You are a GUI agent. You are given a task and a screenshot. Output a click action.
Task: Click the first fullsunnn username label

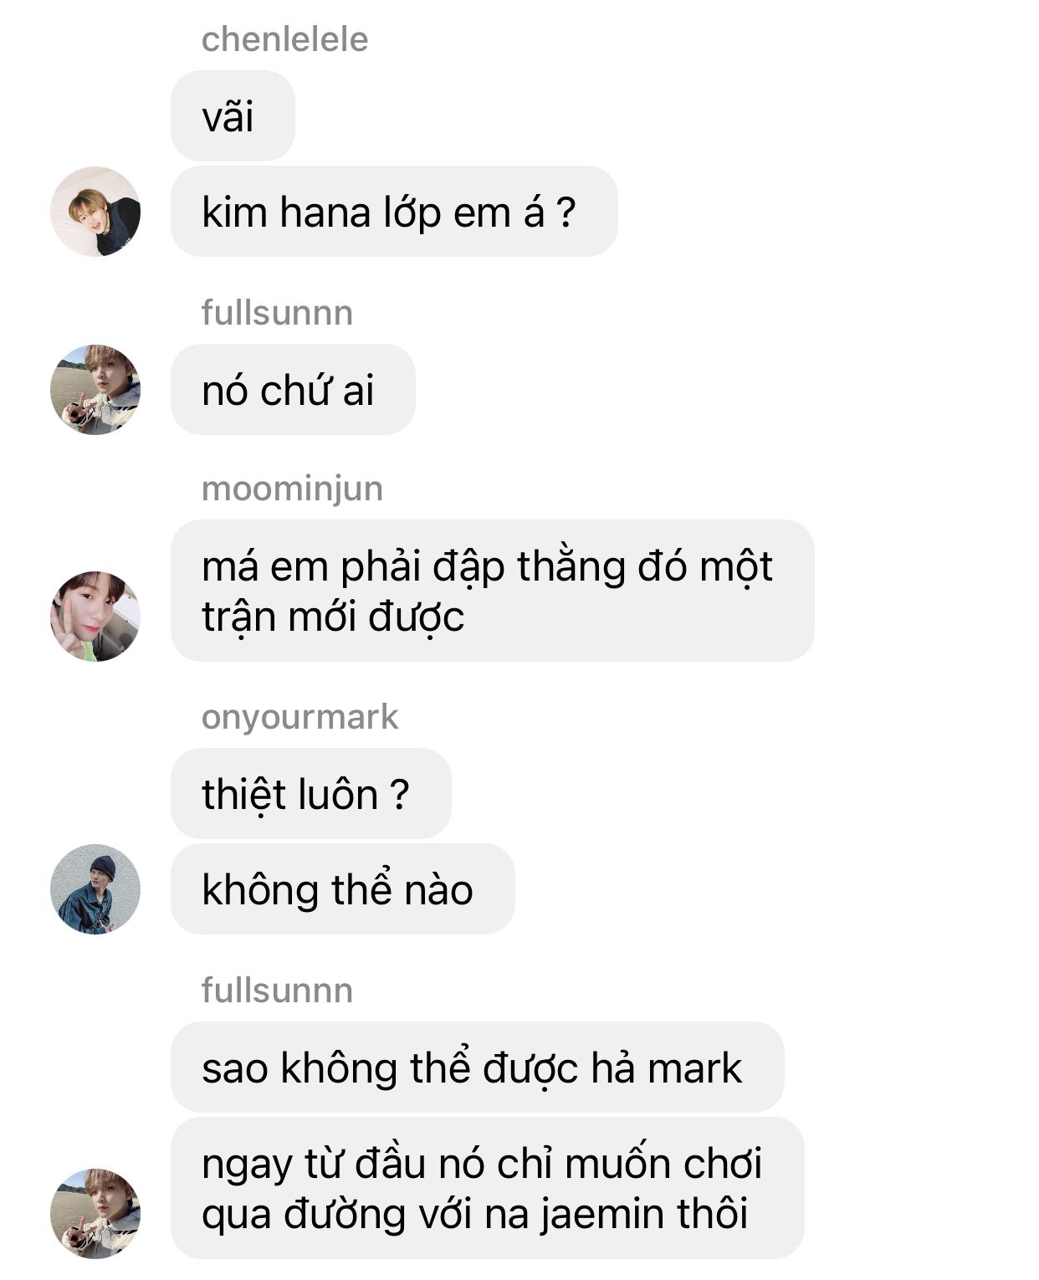(x=277, y=313)
